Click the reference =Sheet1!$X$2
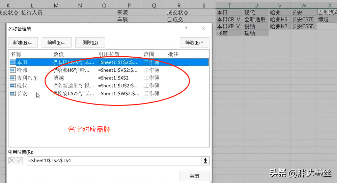 [x=113, y=78]
